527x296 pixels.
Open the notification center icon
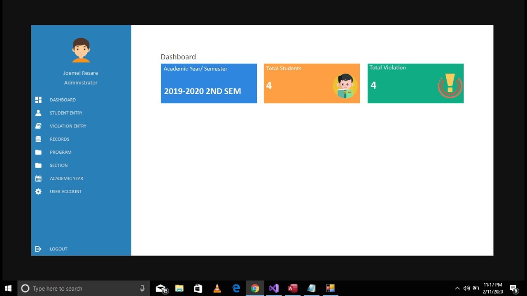click(x=513, y=288)
